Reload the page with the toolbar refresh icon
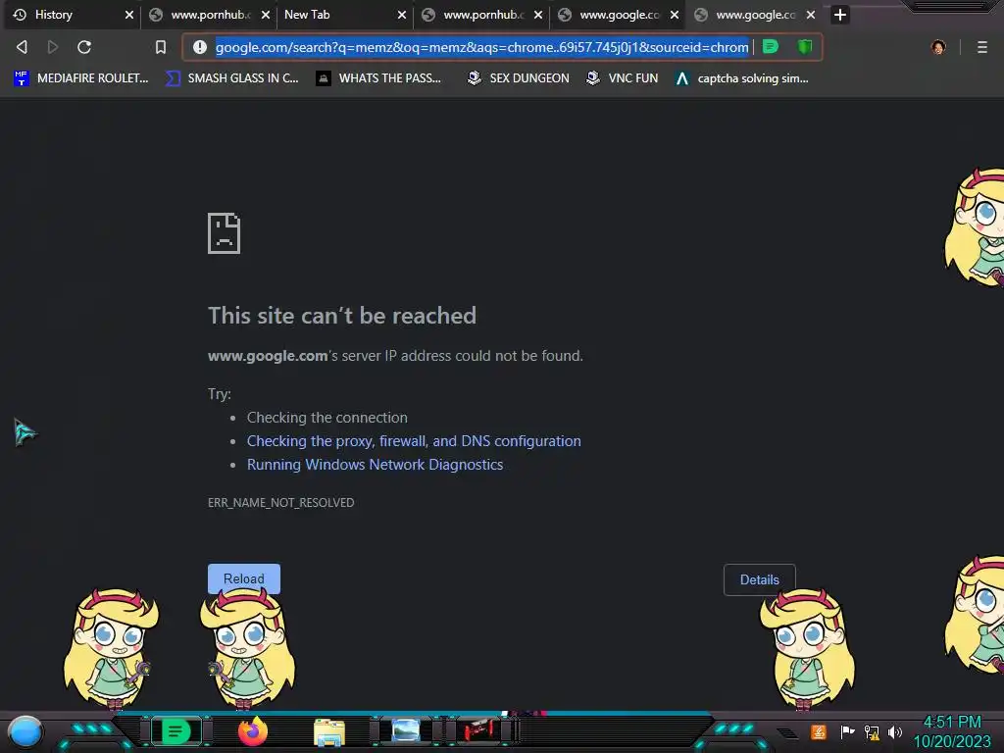The width and height of the screenshot is (1004, 753). tap(84, 47)
